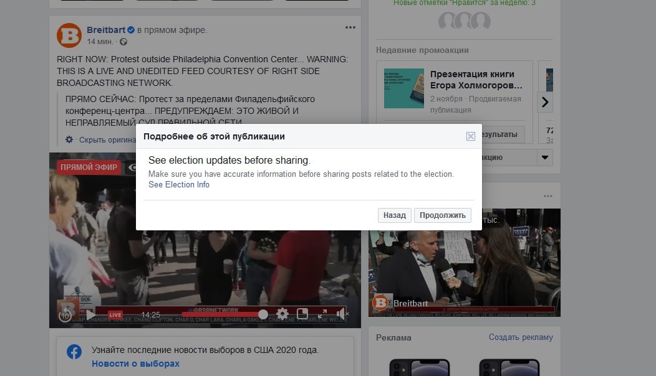Click the ПРЯМОЙ ЭФИР live badge
656x376 pixels.
pos(89,167)
